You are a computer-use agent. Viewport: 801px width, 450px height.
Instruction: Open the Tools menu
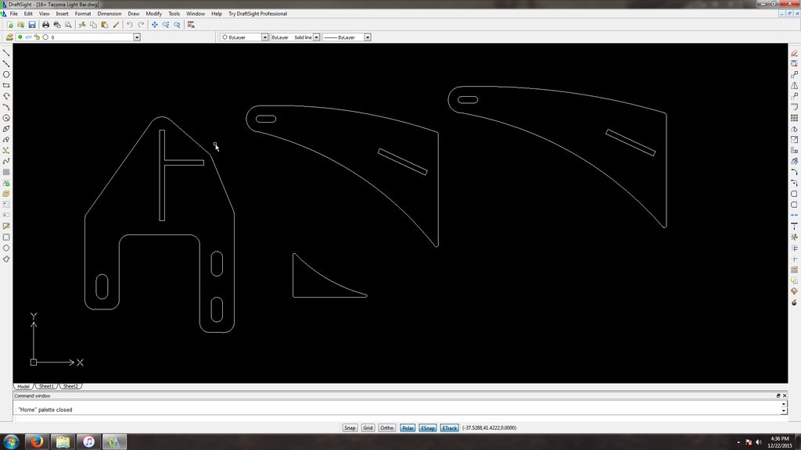pyautogui.click(x=174, y=14)
